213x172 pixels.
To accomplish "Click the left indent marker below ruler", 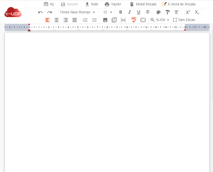I will pos(29,31).
